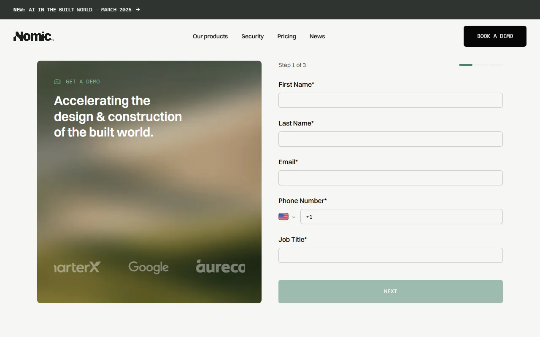Expand the phone country code chevron

[294, 217]
